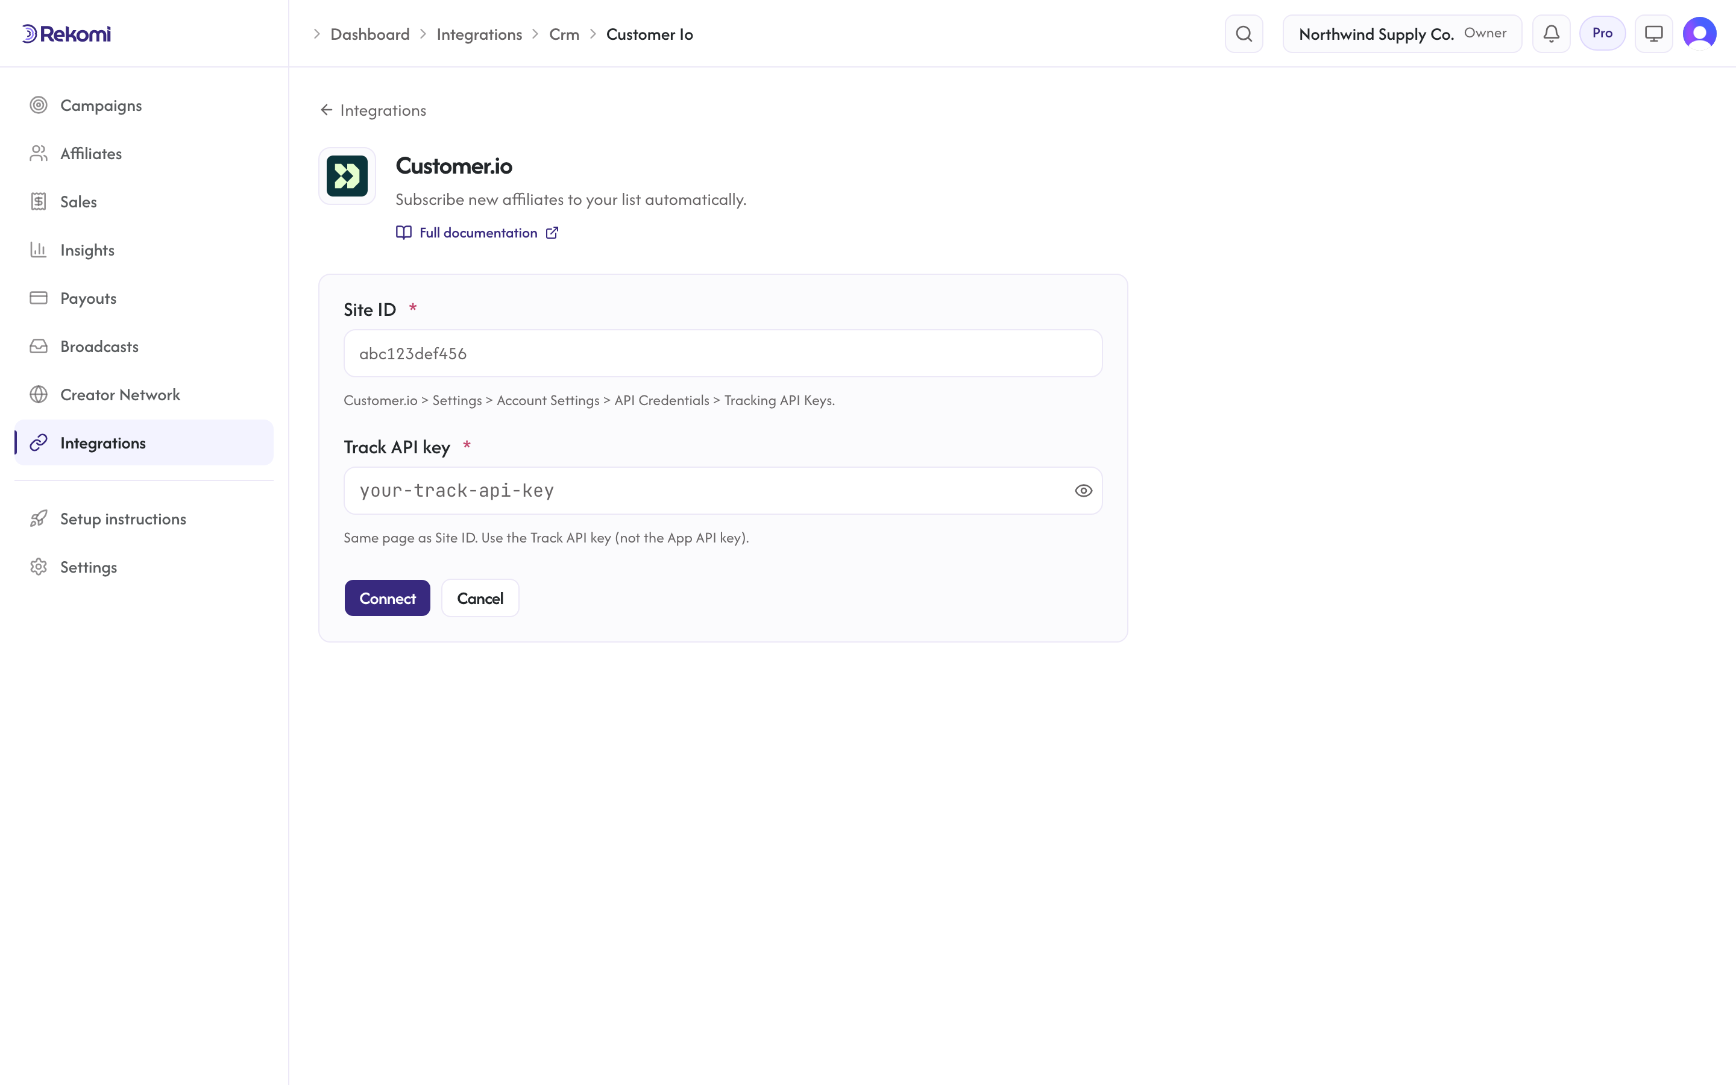Click the book icon beside Full documentation
Viewport: 1736px width, 1085px height.
(x=404, y=233)
